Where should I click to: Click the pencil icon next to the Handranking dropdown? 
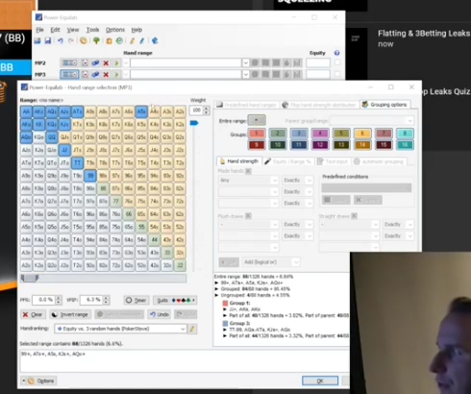tap(192, 329)
